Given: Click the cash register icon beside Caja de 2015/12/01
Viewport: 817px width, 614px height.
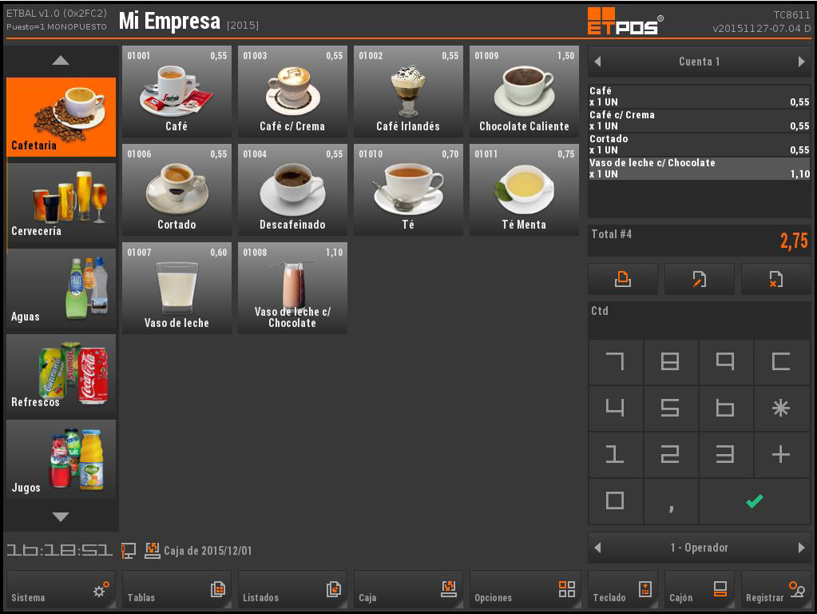Looking at the screenshot, I should tap(153, 550).
